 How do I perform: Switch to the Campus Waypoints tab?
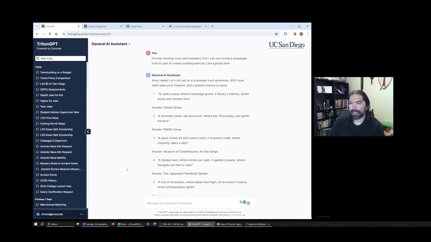[x=103, y=26]
